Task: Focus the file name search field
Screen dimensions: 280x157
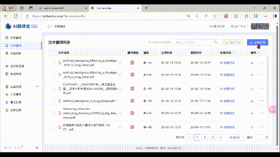Action: [x=194, y=42]
